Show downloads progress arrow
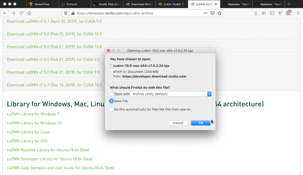This screenshot has width=303, height=175. point(256,13)
